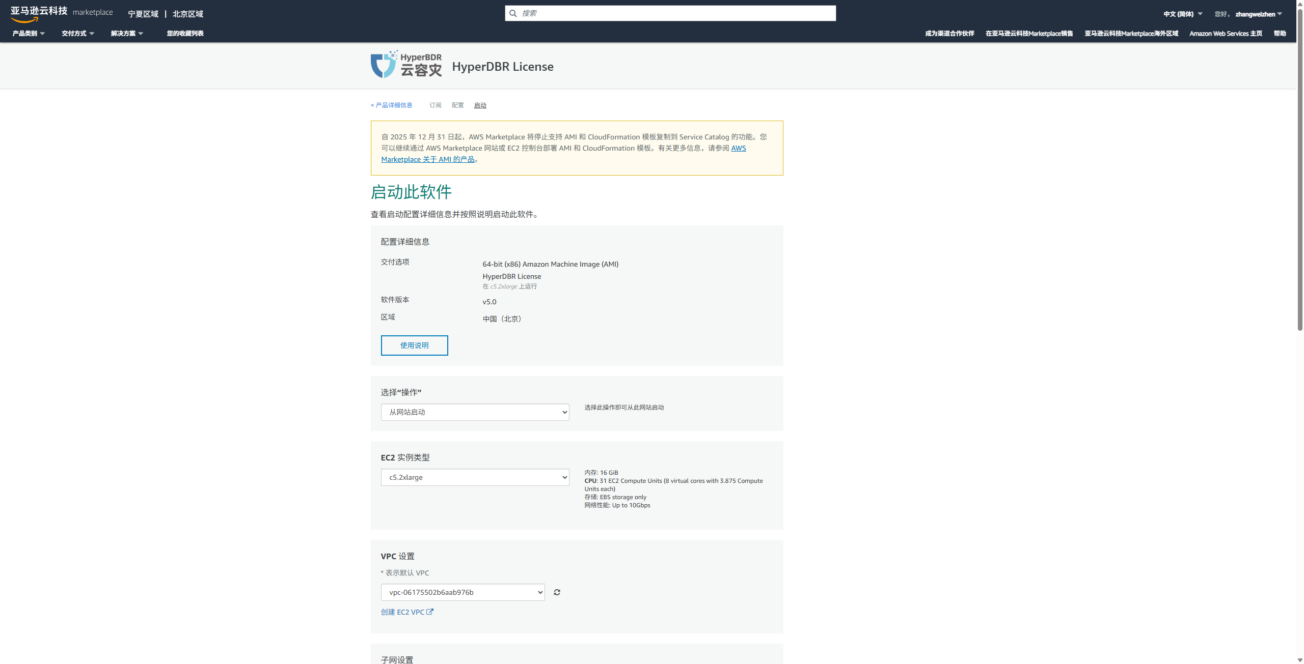Screen dimensions: 1304x664
Task: Click the 内存: 16 GiB text
Action: [x=601, y=473]
